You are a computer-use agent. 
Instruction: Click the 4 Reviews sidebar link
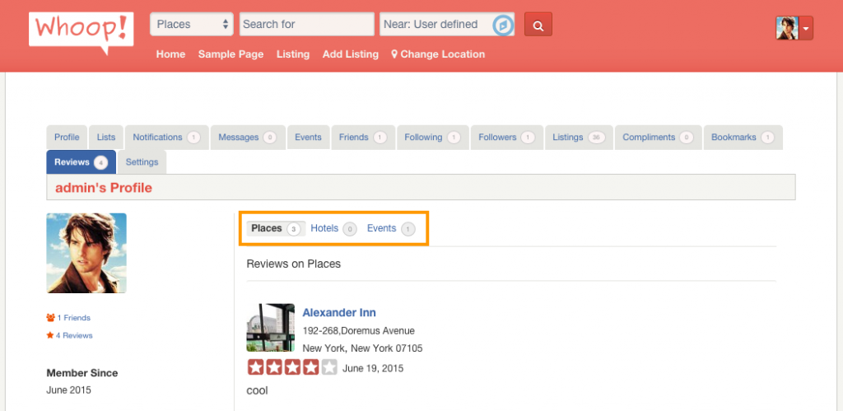(74, 336)
